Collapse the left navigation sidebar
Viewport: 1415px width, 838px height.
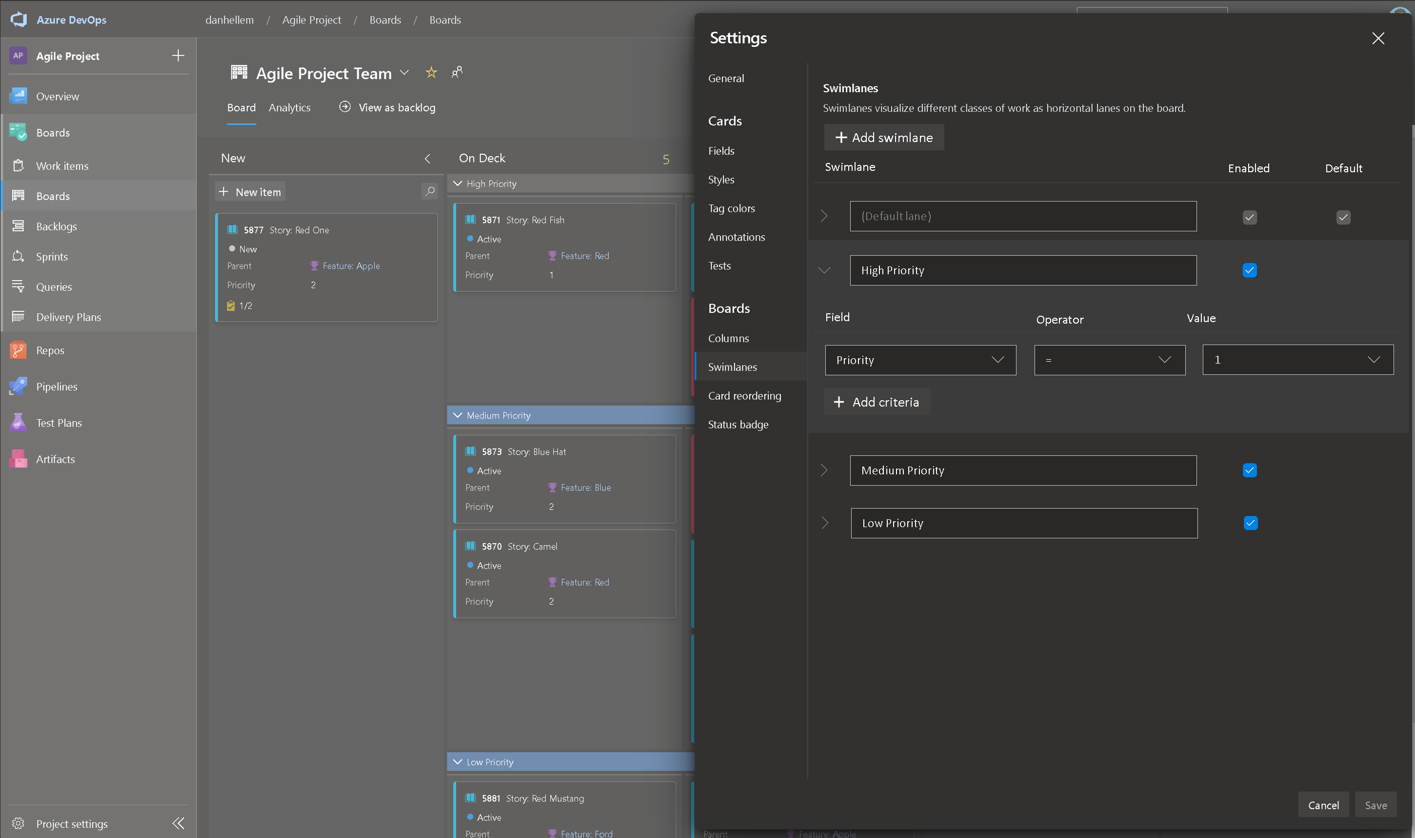[179, 823]
